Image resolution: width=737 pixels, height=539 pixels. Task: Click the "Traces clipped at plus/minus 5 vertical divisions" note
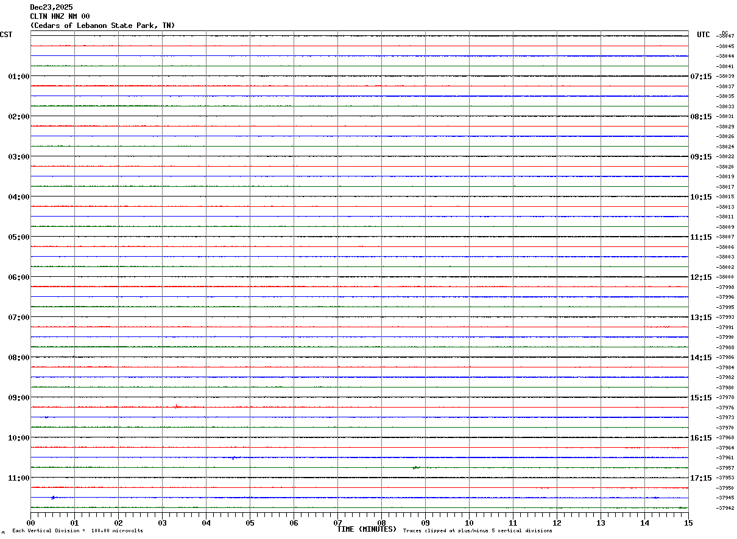478,531
